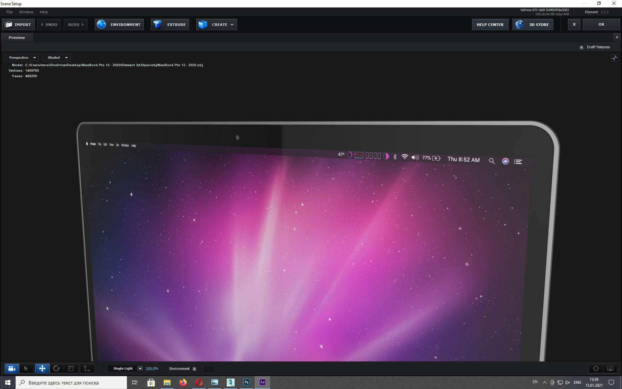Screen dimensions: 622x389
Task: Click the viewport layout icon below Draft Textures
Action: (x=614, y=58)
